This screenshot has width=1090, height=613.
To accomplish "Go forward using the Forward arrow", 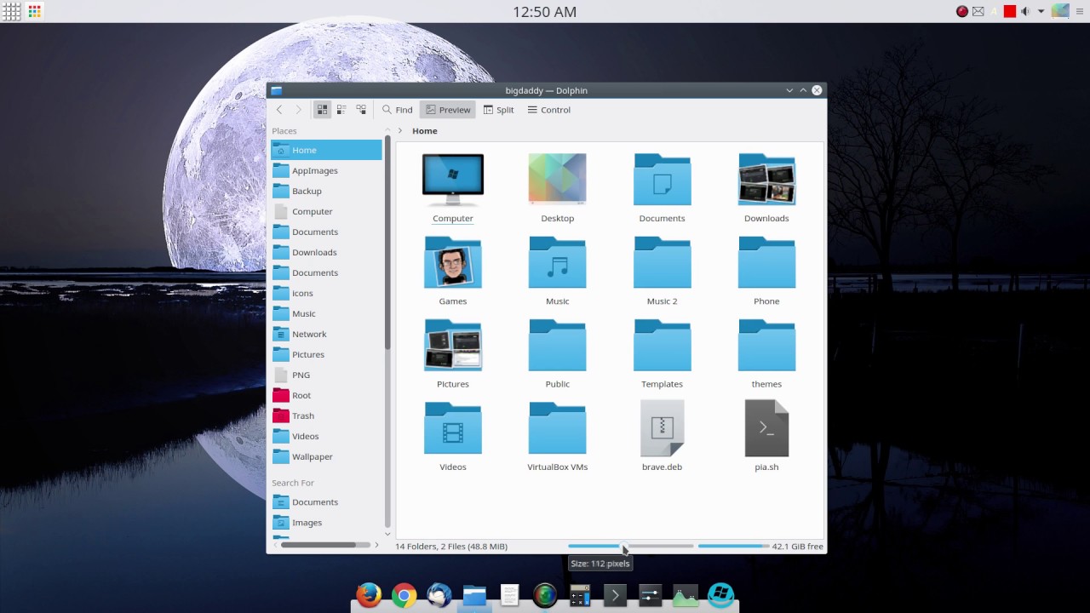I will pyautogui.click(x=298, y=110).
